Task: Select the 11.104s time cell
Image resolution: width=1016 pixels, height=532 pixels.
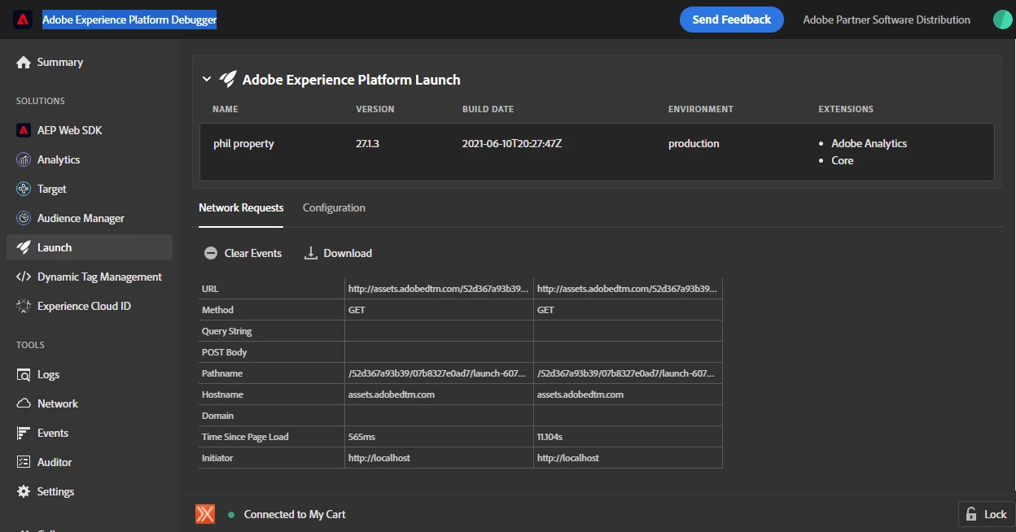Action: (x=628, y=437)
